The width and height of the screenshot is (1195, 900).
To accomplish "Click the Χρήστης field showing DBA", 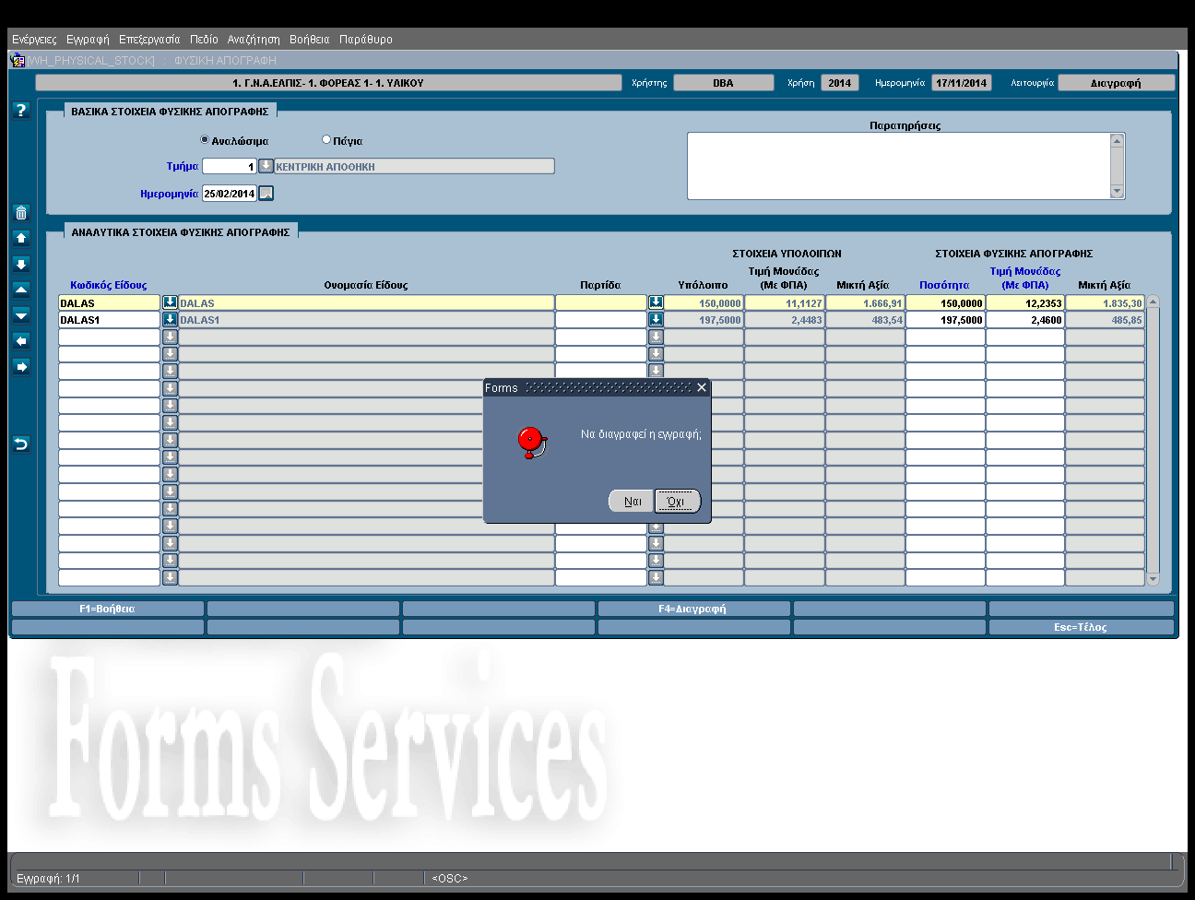I will [723, 83].
